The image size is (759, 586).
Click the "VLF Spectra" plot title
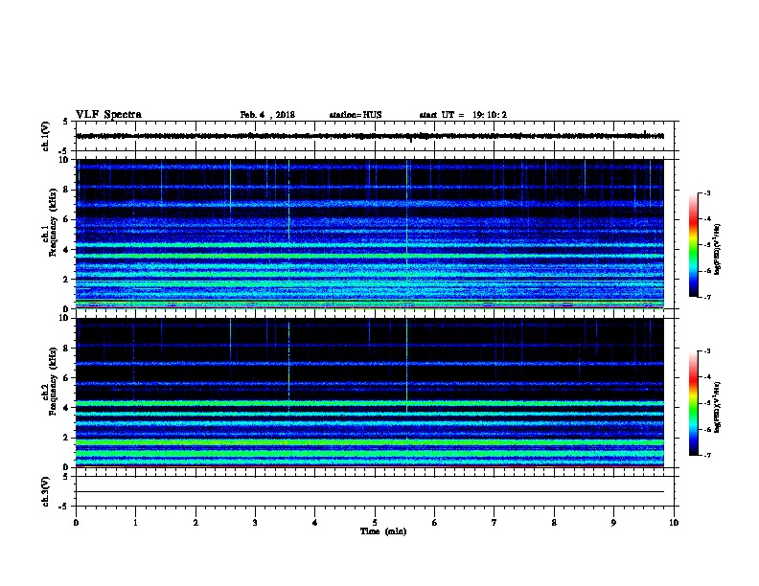point(108,115)
